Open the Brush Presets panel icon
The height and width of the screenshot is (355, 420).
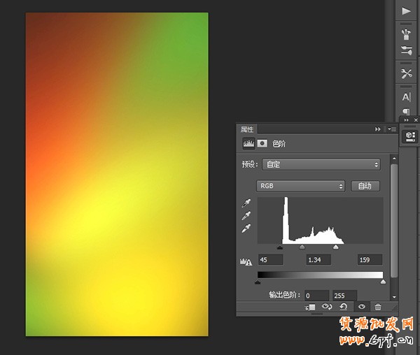point(406,50)
